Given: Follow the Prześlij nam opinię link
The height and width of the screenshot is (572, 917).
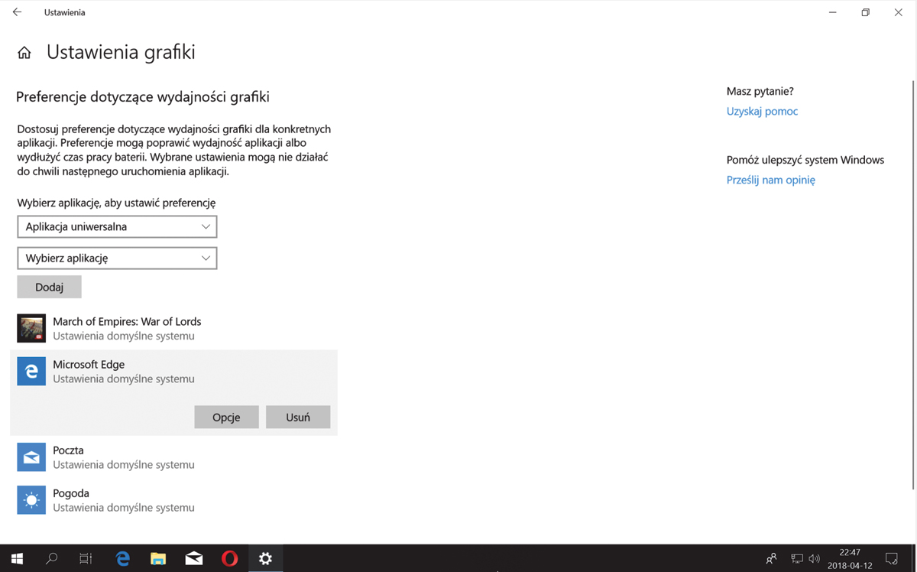Looking at the screenshot, I should [x=770, y=180].
